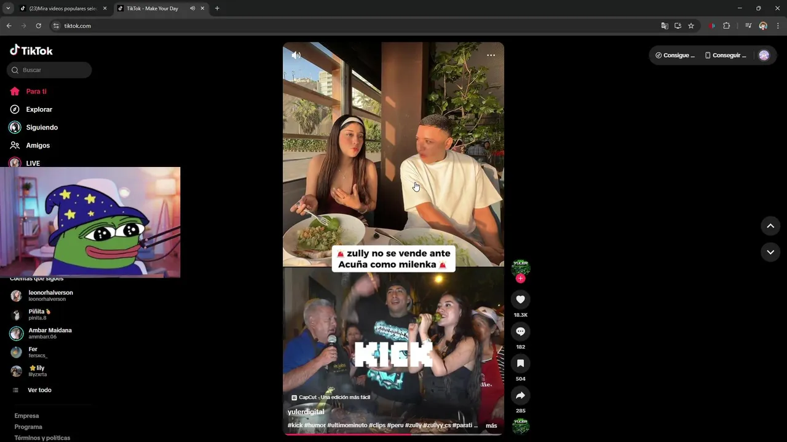This screenshot has height=442, width=787.
Task: Open comments via the speech bubble icon
Action: [520, 331]
